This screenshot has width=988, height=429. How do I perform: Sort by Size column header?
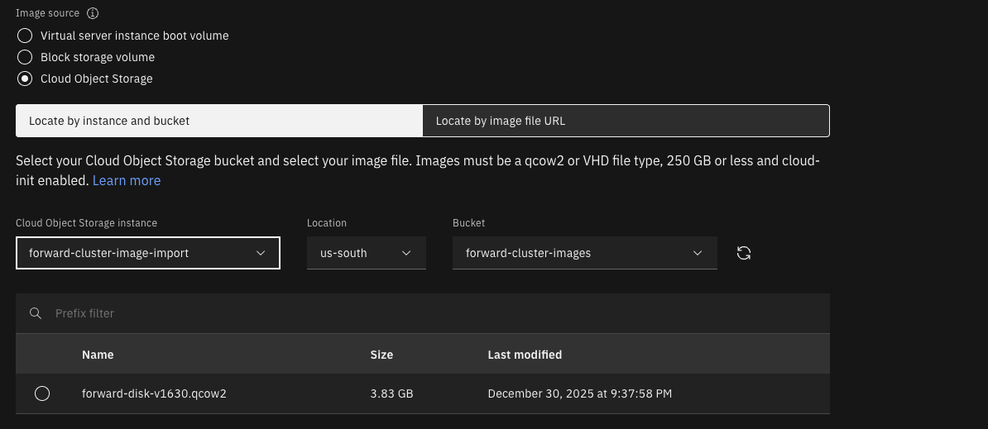click(x=381, y=355)
